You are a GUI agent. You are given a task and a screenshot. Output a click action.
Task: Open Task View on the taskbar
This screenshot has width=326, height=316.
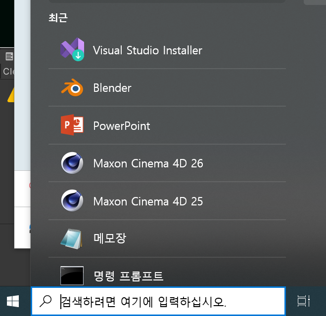(304, 301)
